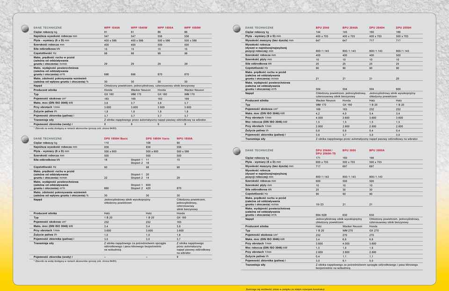449x291 pixels.
Task: Click 'Częstotliwość Hz' row in DPS 1850H table
Action: pos(120,167)
